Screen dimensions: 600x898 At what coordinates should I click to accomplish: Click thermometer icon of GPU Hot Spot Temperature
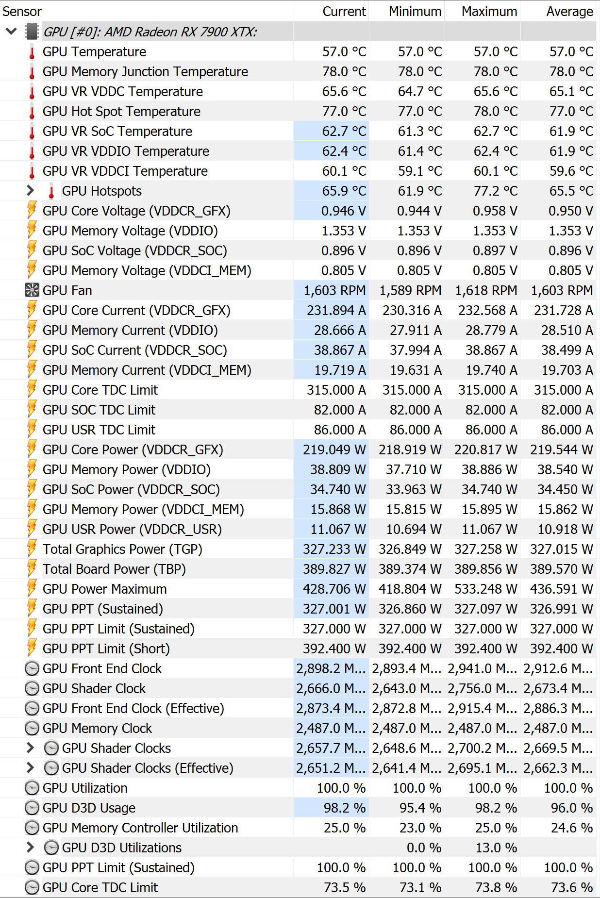coord(32,112)
